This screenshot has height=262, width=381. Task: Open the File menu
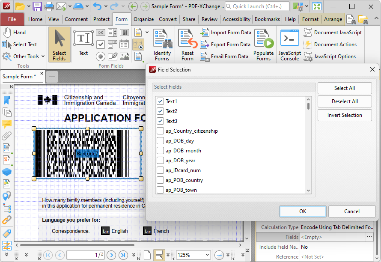pyautogui.click(x=12, y=19)
